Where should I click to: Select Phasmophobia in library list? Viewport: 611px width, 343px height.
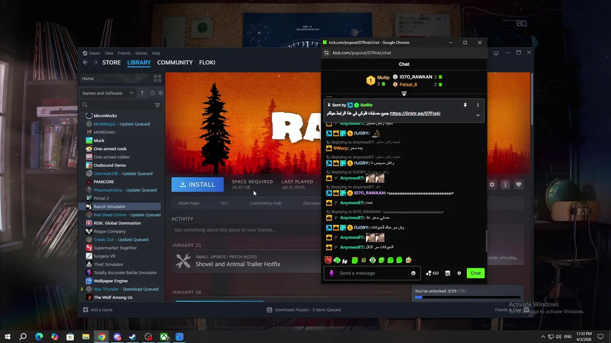coord(120,190)
